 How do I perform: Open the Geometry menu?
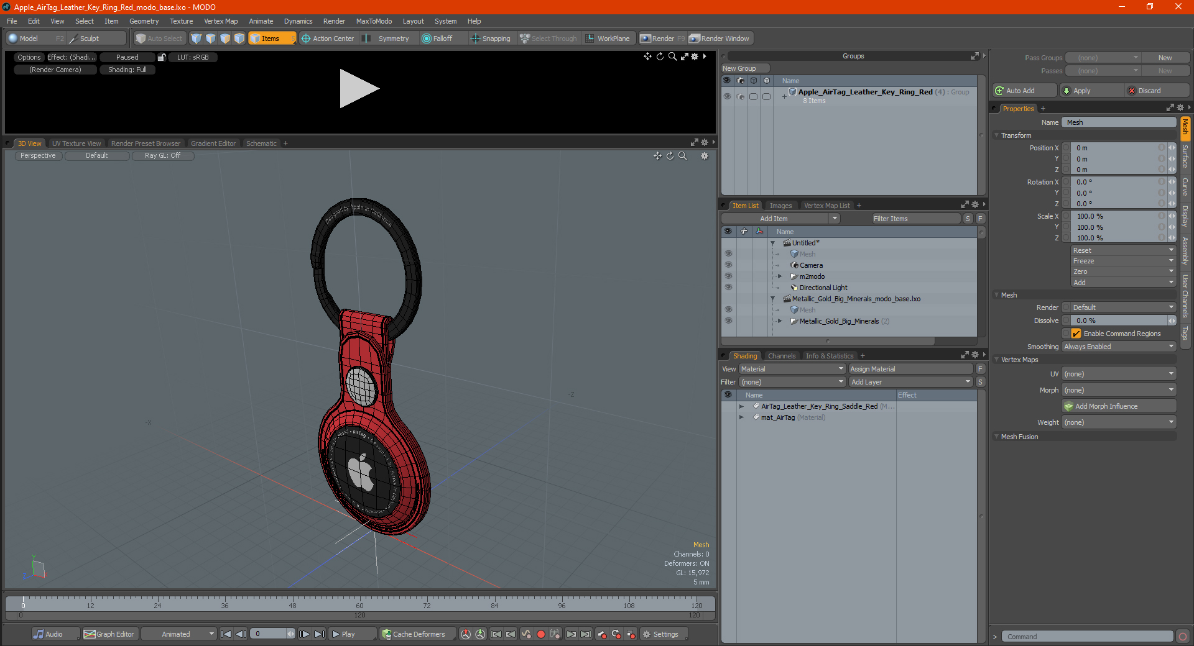click(x=144, y=21)
